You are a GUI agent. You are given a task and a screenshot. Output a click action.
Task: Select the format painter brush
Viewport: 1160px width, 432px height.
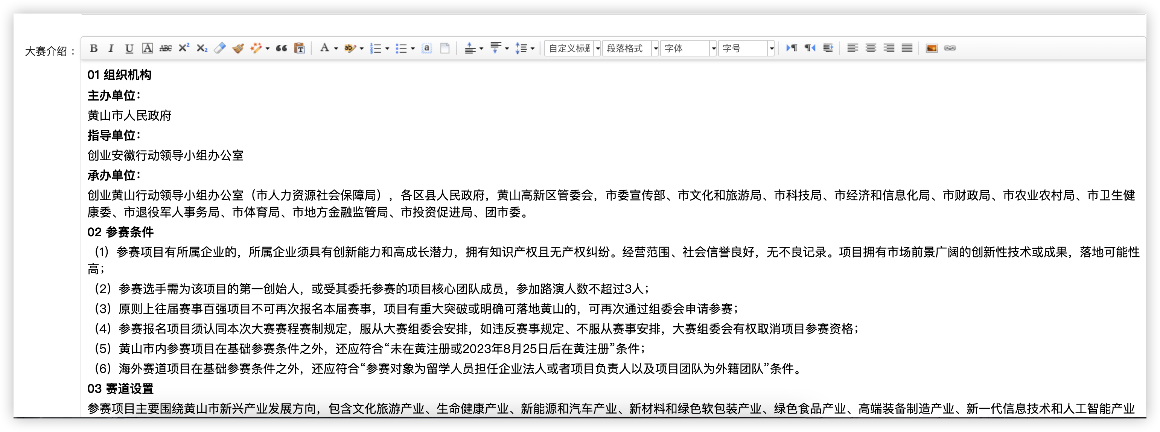[x=238, y=48]
